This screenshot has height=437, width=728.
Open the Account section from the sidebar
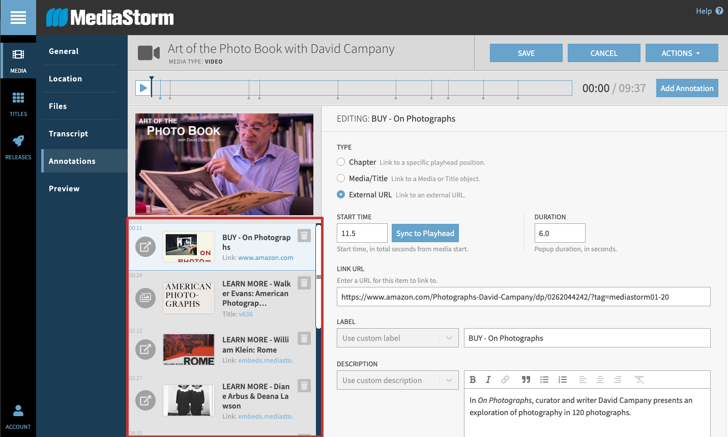(18, 416)
